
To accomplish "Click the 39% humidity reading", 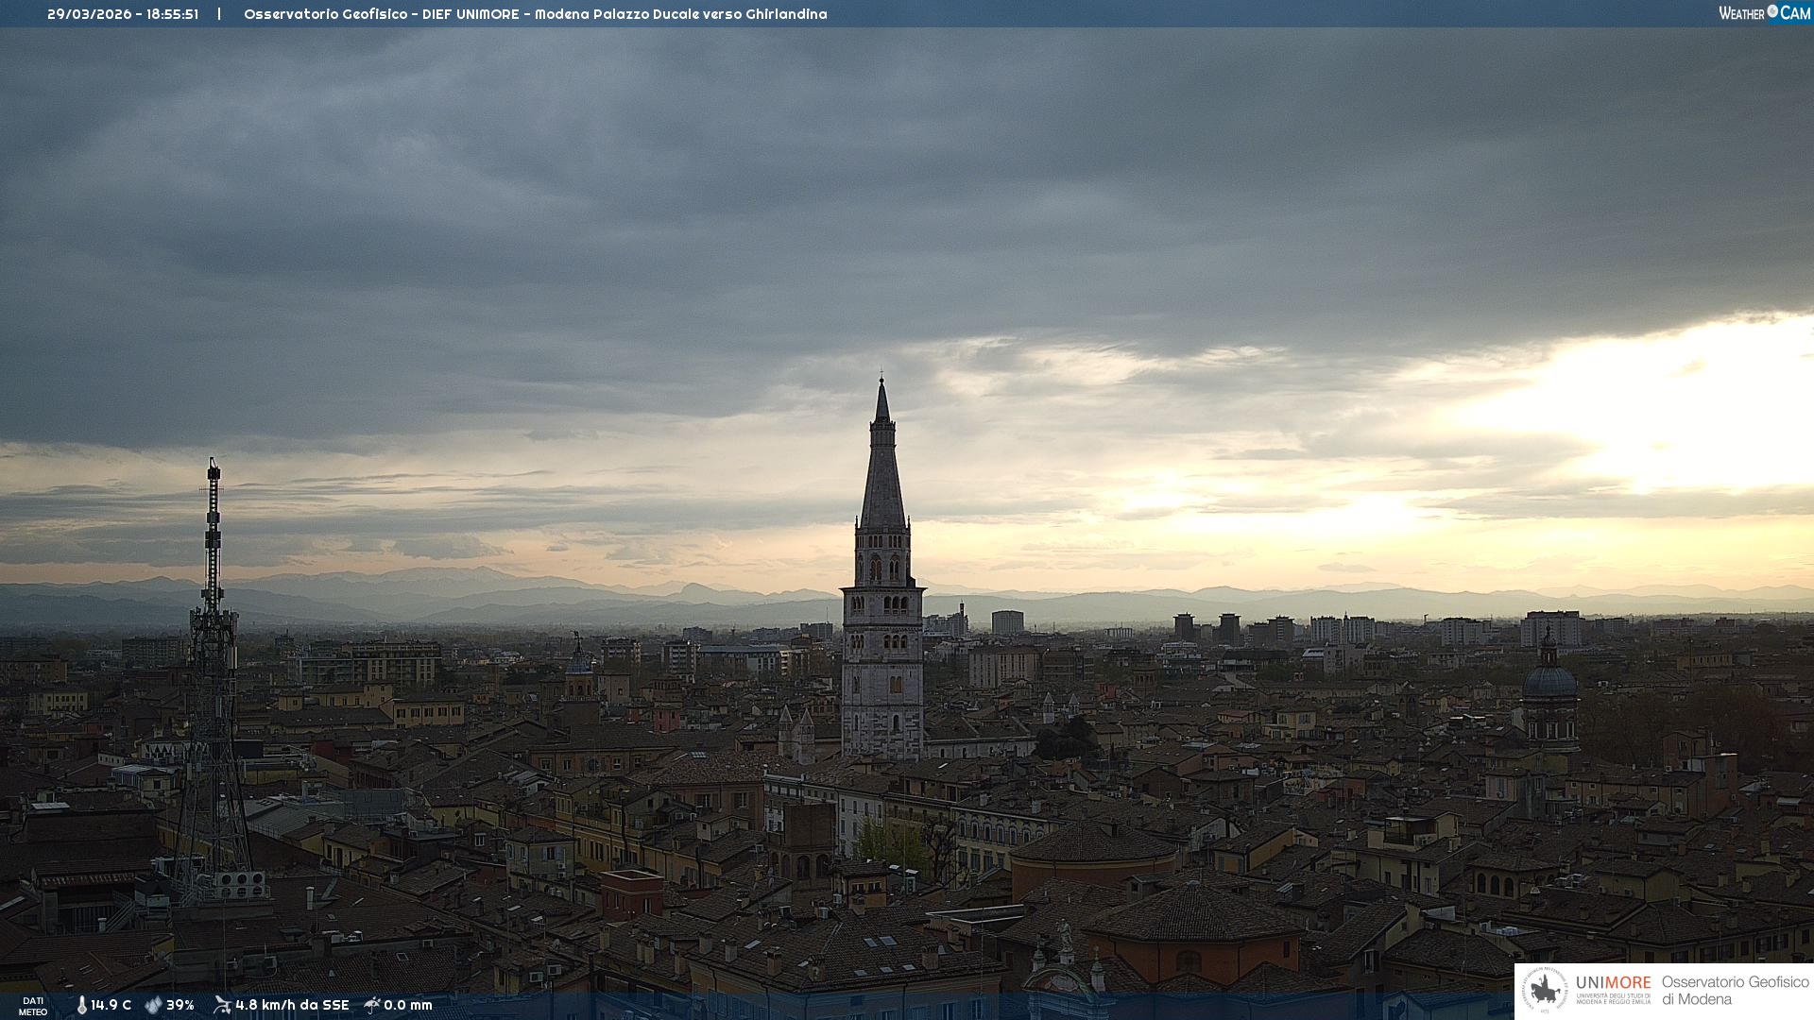I will pyautogui.click(x=180, y=1006).
